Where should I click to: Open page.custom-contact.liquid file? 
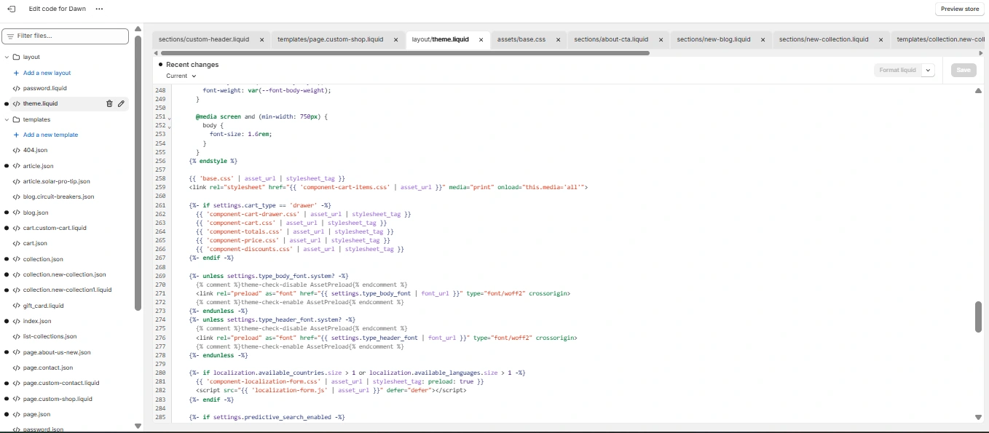click(x=61, y=383)
